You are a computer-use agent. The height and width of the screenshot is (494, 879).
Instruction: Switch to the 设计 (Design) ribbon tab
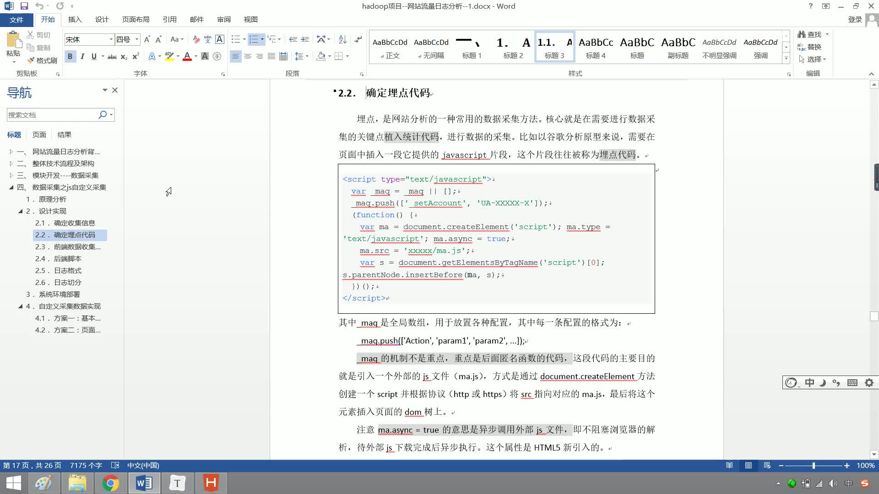click(102, 20)
